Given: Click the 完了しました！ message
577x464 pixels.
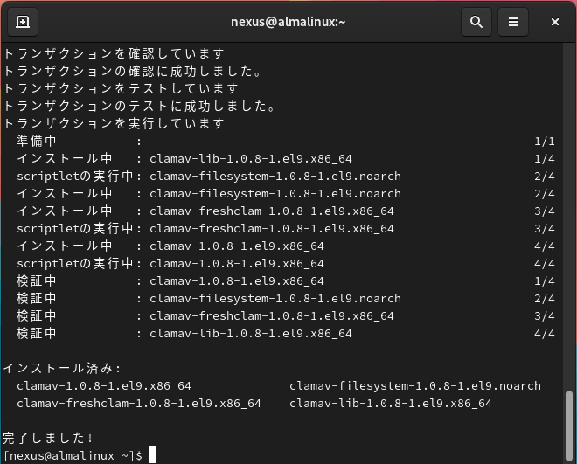Looking at the screenshot, I should (49, 438).
